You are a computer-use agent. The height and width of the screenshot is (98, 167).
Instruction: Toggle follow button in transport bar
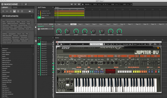(120, 4)
